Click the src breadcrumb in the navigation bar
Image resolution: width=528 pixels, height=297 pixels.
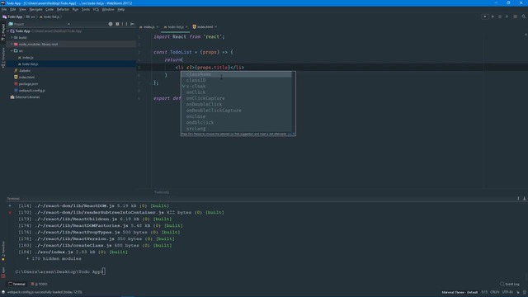point(31,16)
